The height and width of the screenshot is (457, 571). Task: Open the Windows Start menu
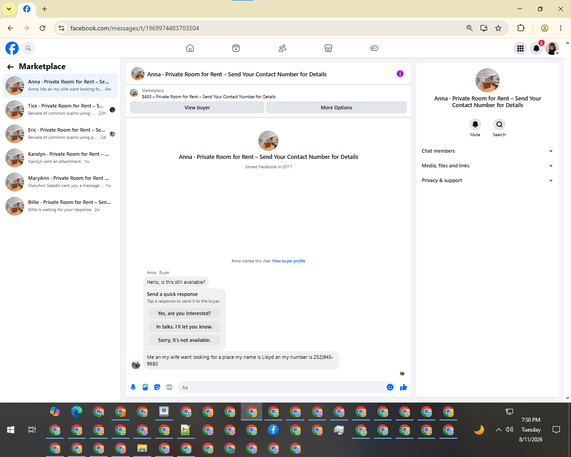(11, 430)
